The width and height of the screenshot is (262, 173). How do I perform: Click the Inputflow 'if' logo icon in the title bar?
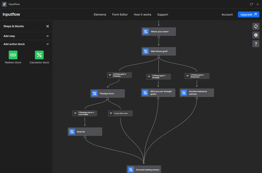4,4
